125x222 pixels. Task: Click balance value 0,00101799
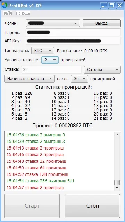[x=96, y=51]
